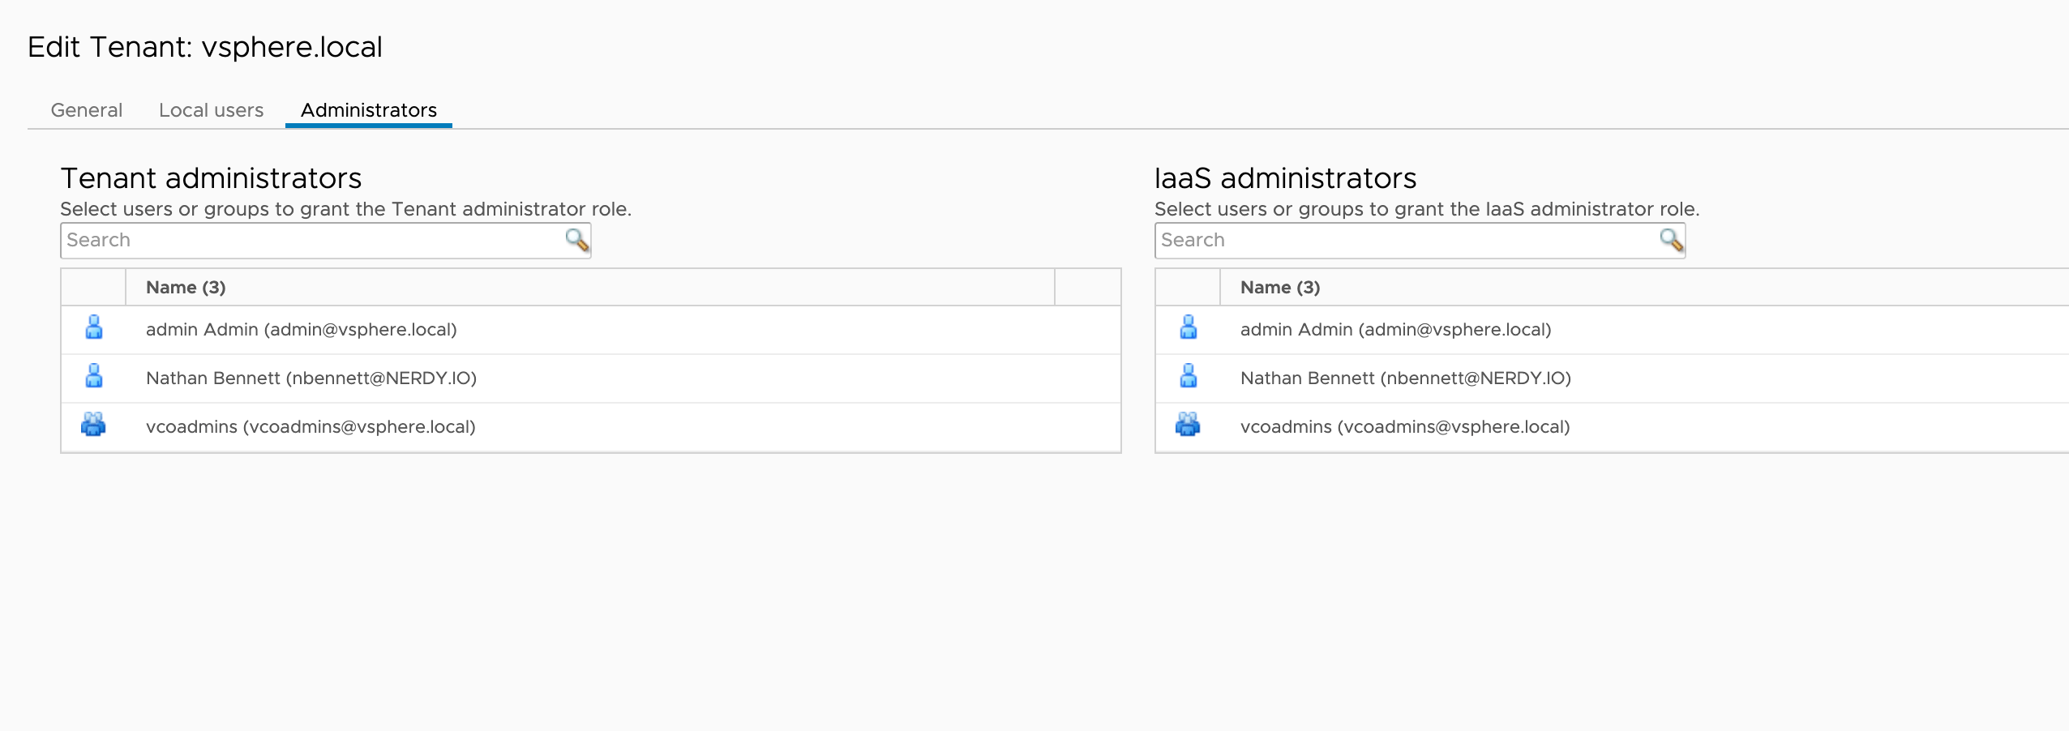Click user icon for Nathan Bennett tenant administrator
Viewport: 2069px width, 731px height.
click(94, 376)
